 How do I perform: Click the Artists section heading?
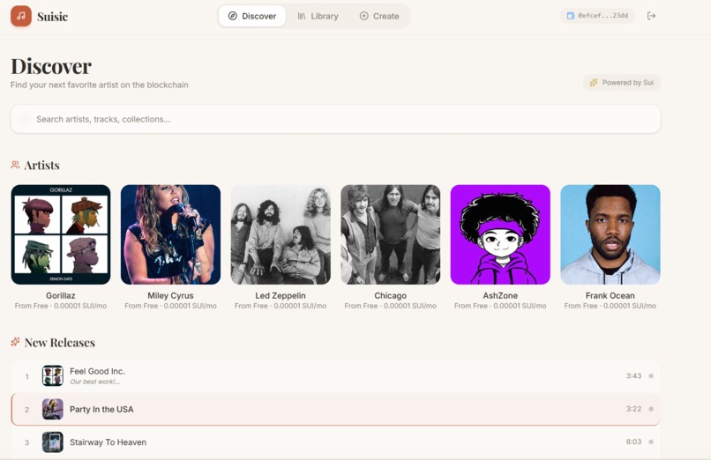point(41,166)
